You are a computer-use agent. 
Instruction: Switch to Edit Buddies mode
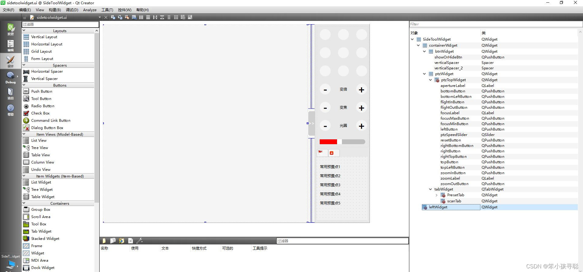[127, 17]
